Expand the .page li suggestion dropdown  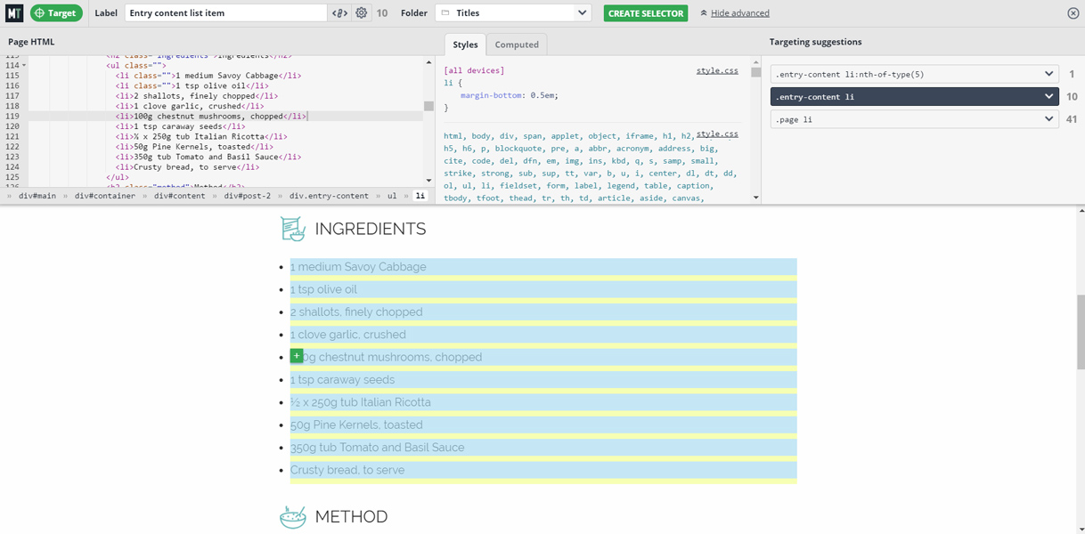[x=1048, y=119]
